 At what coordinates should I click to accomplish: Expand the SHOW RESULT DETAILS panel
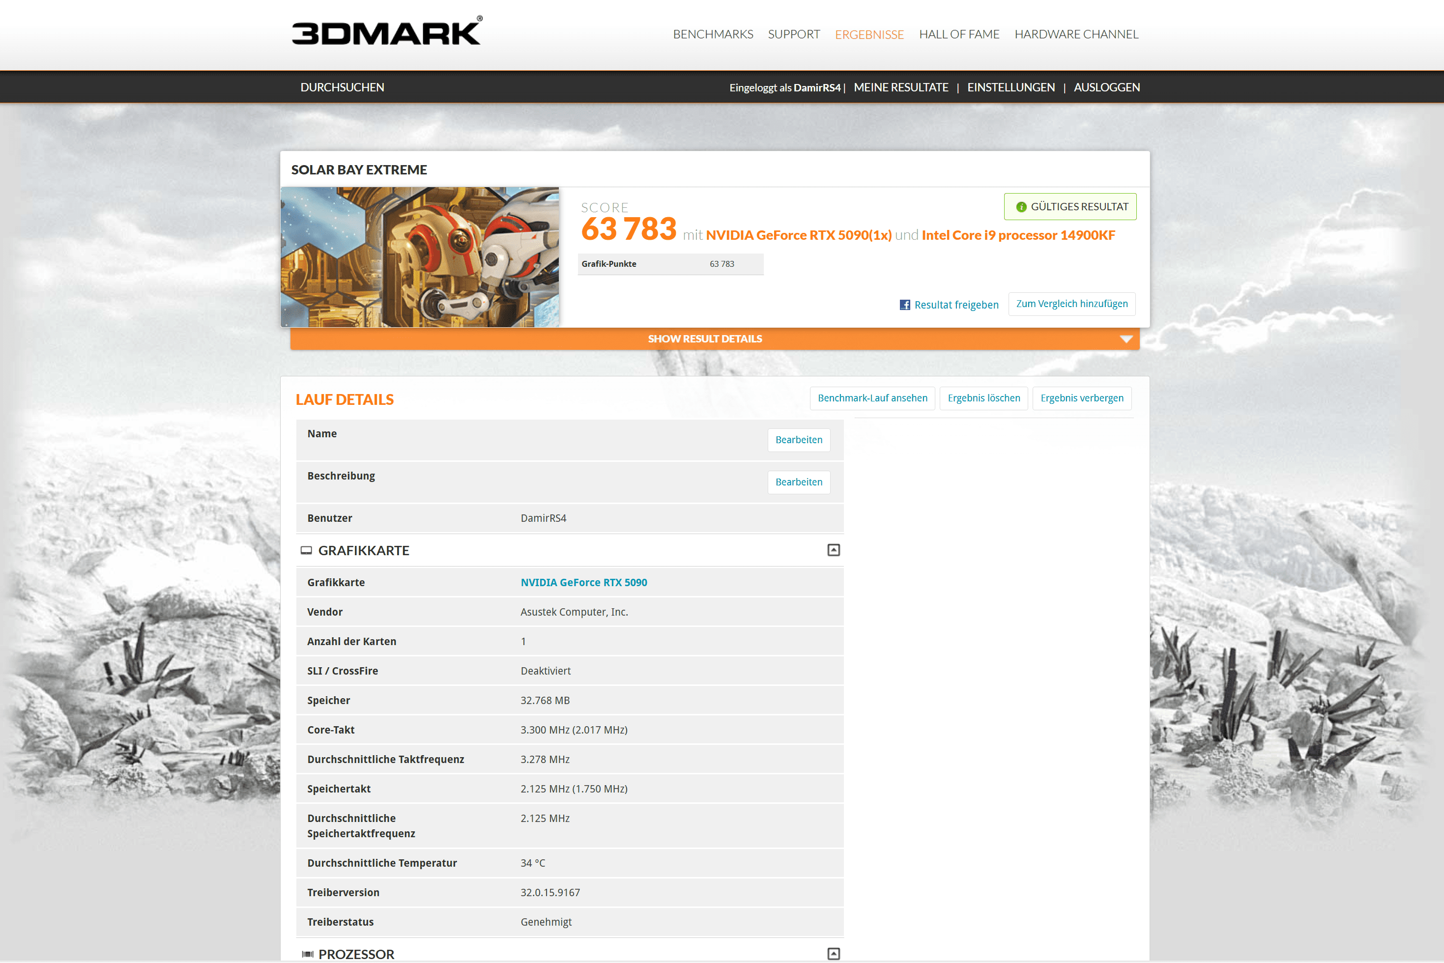pyautogui.click(x=705, y=339)
